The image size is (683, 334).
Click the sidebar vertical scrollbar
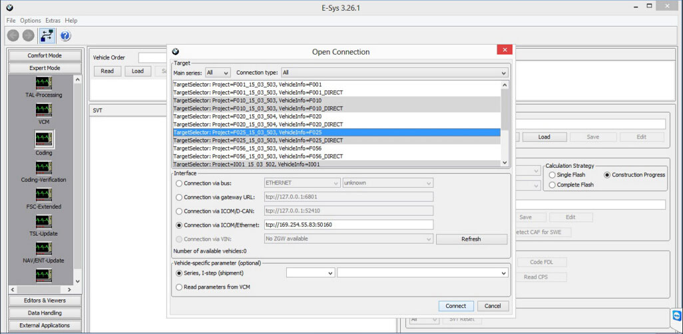click(x=77, y=180)
